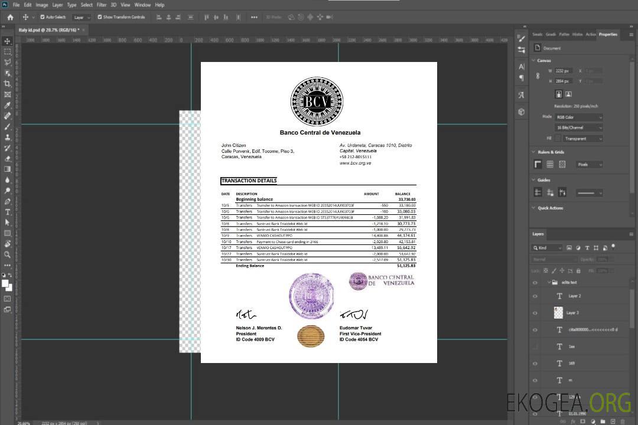
Task: Open the Brush Settings panel icon
Action: [522, 38]
